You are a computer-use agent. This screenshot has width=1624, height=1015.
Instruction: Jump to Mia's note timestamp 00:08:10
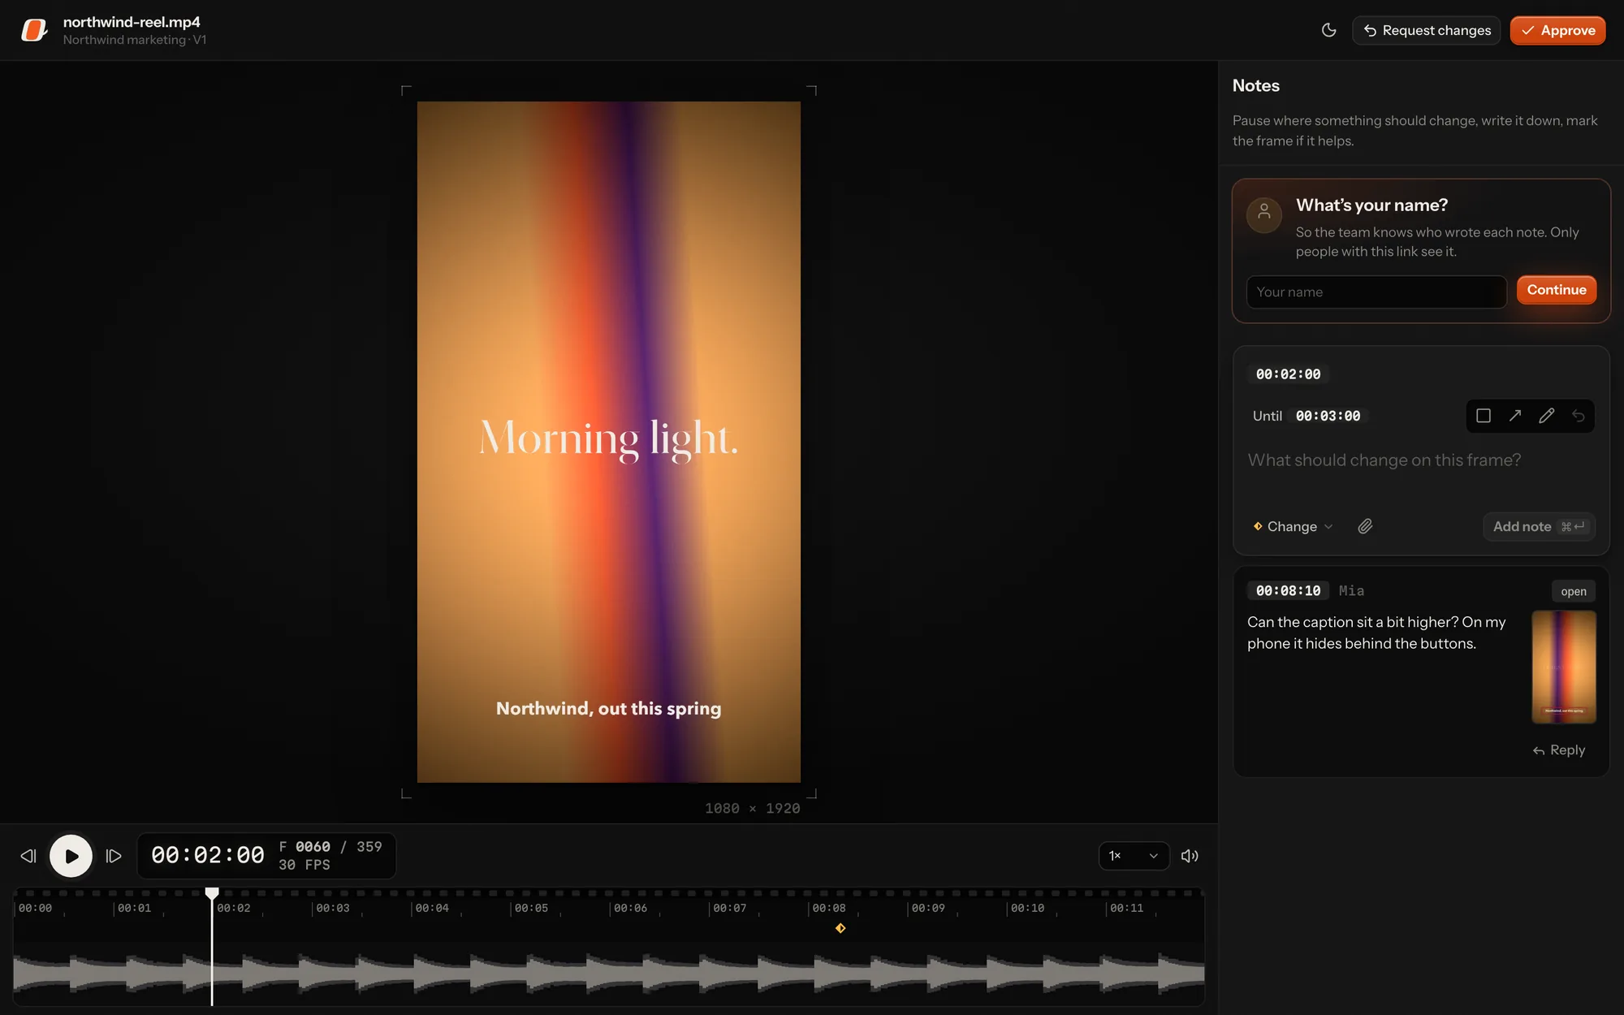pos(1288,590)
